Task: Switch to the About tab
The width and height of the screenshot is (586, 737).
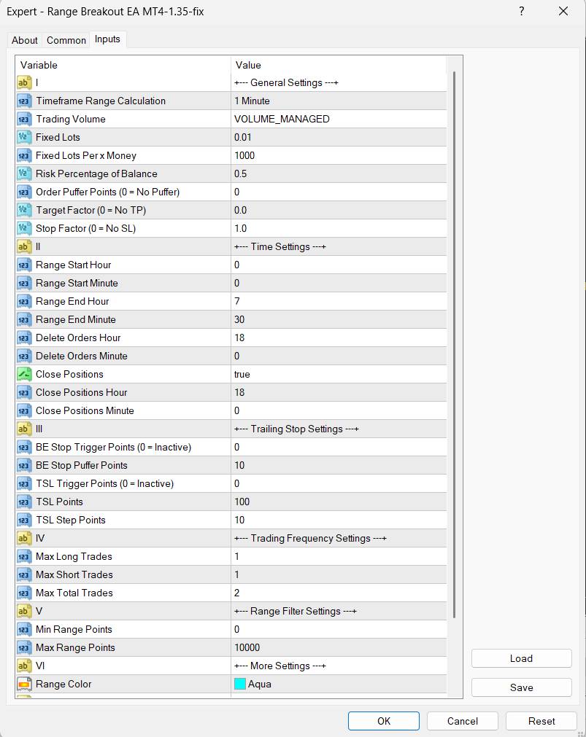Action: pos(25,40)
